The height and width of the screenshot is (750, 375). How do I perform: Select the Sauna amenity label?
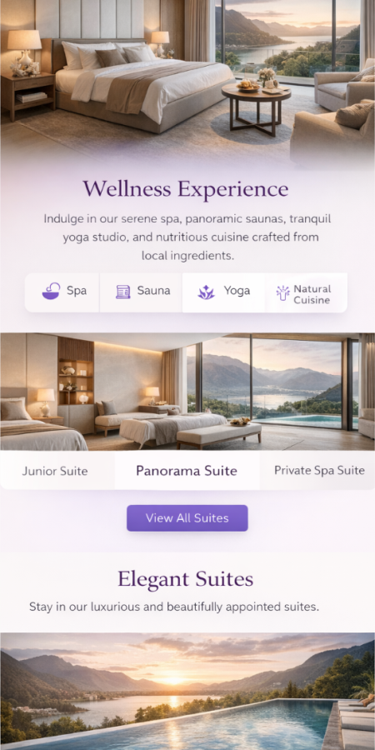coord(153,291)
